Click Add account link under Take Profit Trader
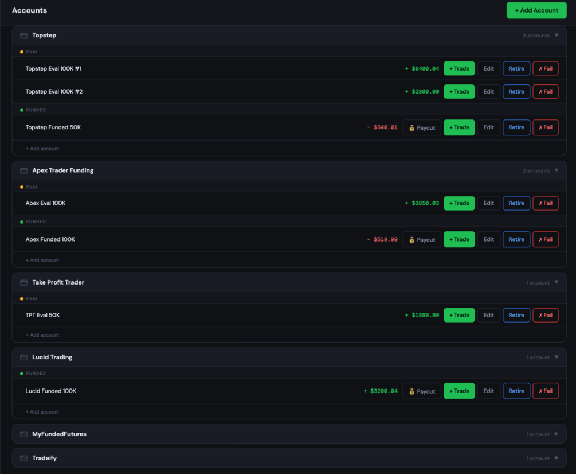576x474 pixels. 42,335
